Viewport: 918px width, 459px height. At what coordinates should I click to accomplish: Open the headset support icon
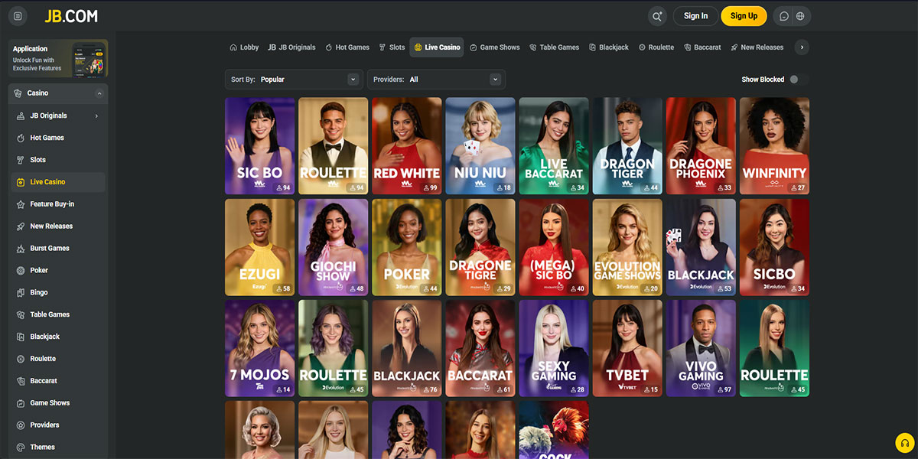click(x=905, y=444)
